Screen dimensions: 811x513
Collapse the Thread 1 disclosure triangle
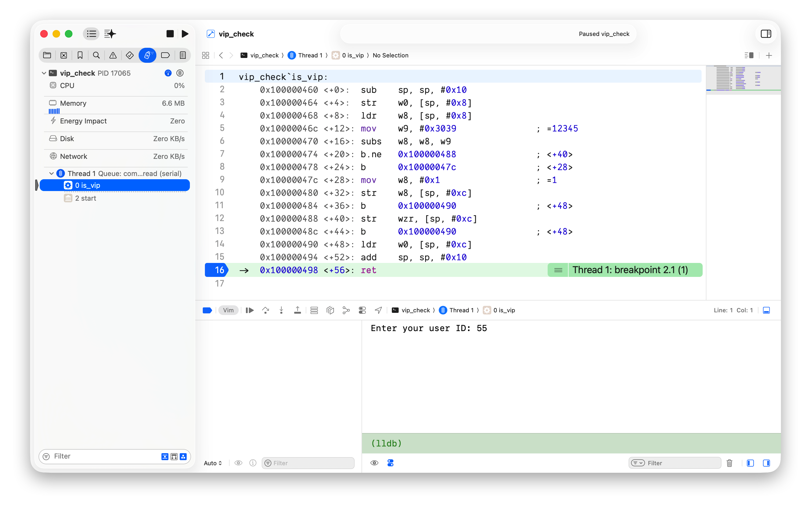[x=51, y=174]
